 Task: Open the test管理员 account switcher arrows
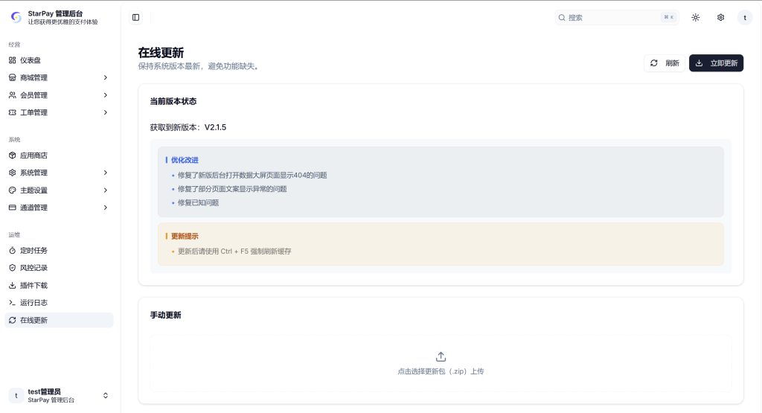pos(106,395)
